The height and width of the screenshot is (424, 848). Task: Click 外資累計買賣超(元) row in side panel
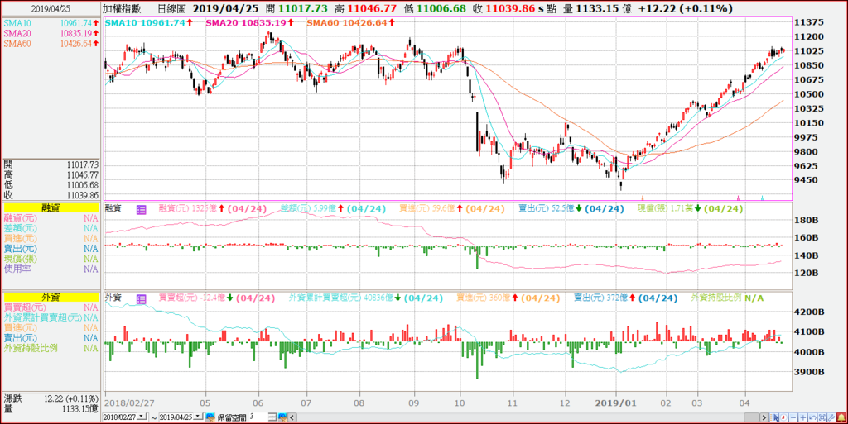pos(51,317)
